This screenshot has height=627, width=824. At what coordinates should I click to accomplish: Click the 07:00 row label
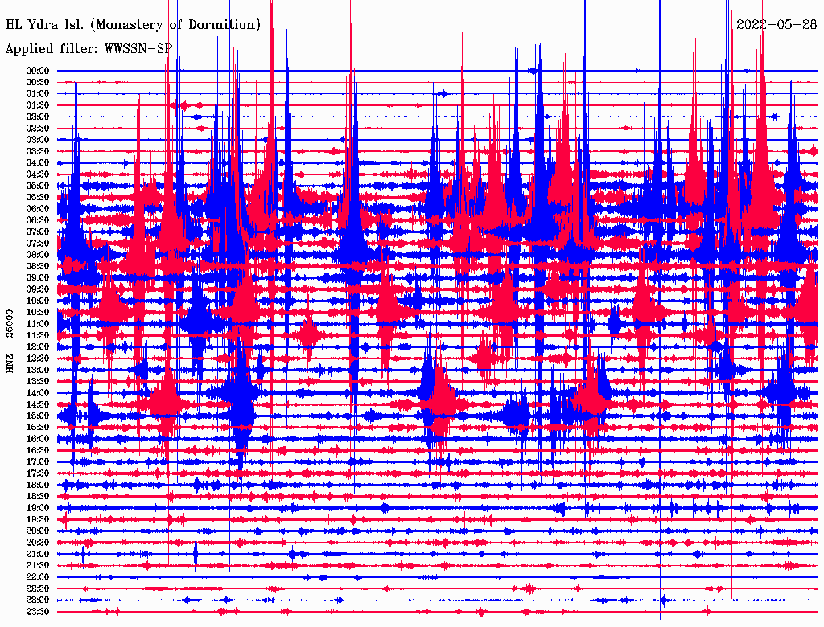(x=38, y=232)
